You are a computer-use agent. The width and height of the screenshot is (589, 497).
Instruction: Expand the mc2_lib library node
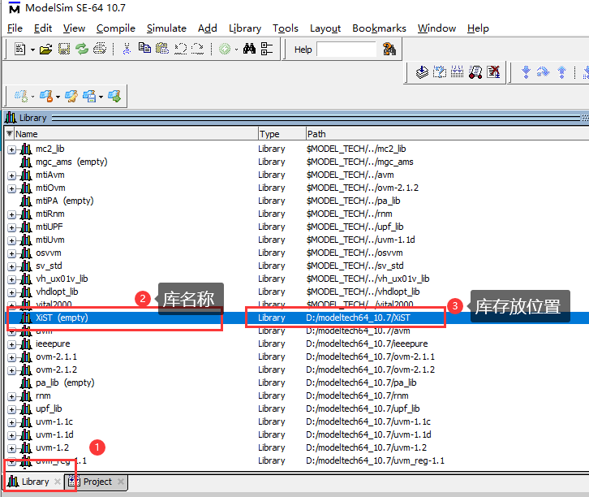coord(11,149)
